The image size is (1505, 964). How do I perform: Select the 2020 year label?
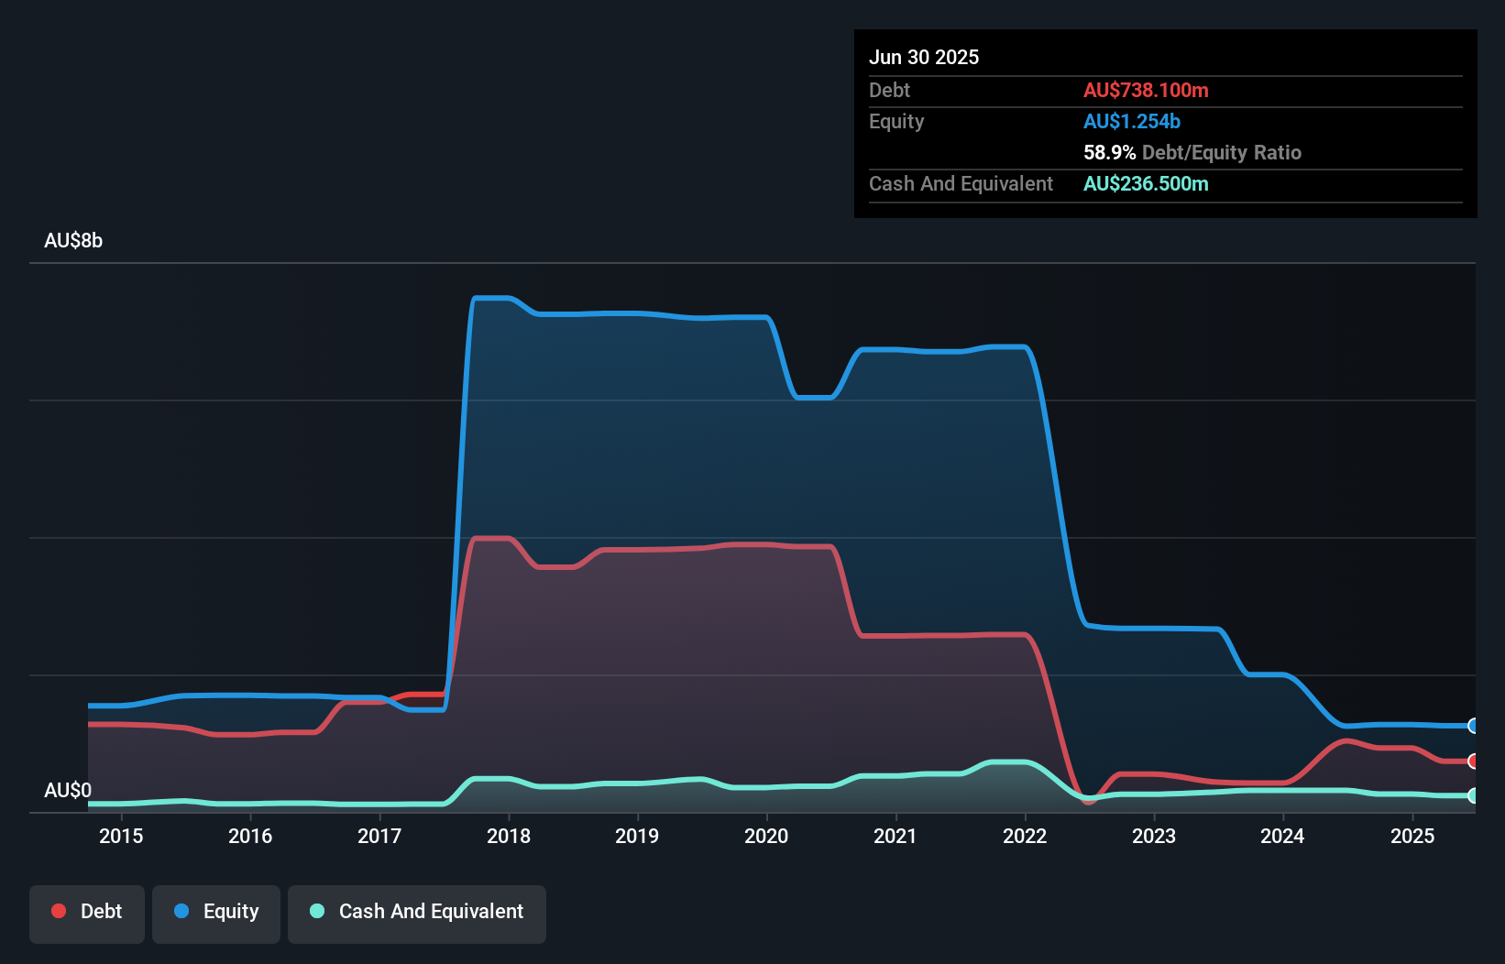coord(768,836)
